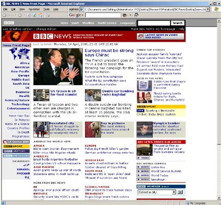Click the Chirac main story photo
The width and height of the screenshot is (221, 205).
coord(58,67)
